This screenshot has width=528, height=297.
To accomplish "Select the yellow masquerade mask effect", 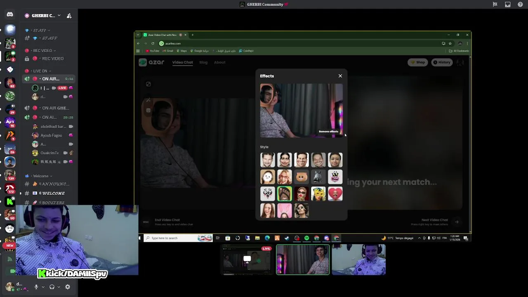I will (x=318, y=194).
